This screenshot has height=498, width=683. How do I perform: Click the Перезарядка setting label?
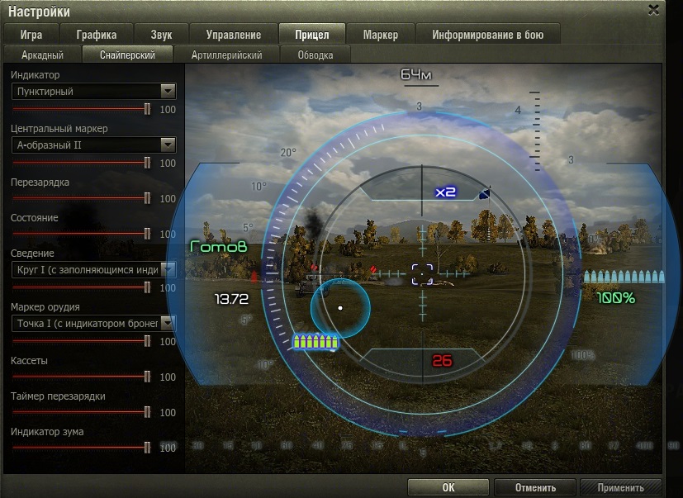pos(40,183)
